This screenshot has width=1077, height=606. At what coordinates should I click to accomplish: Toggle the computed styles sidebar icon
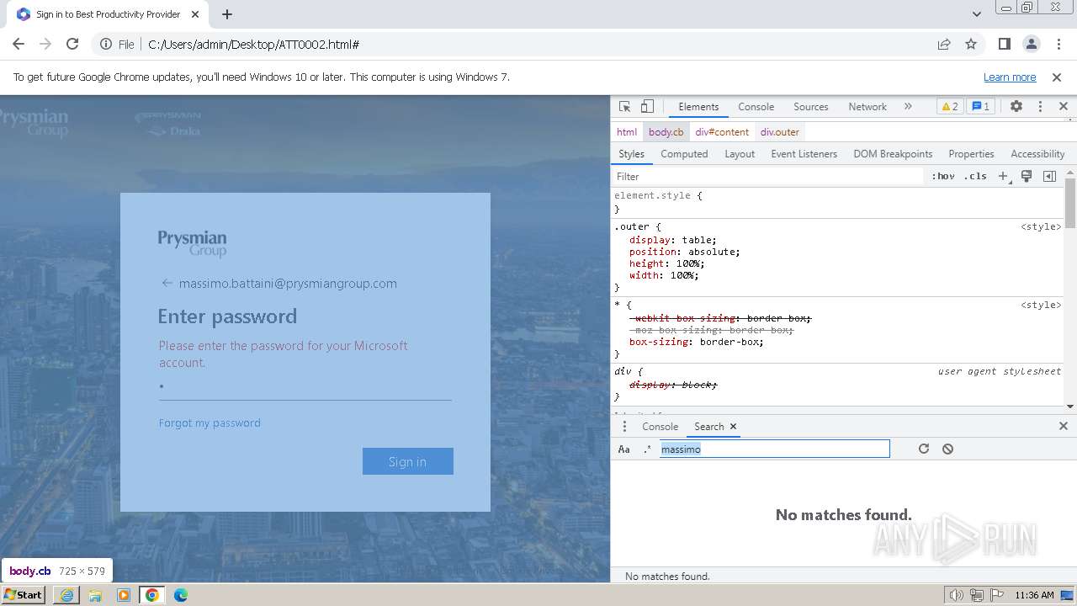(x=1049, y=177)
